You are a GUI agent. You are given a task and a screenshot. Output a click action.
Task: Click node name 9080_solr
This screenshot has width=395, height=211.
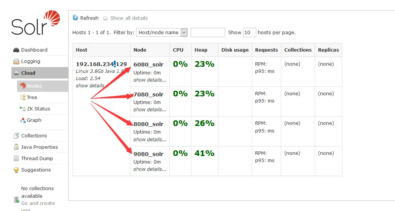(148, 154)
